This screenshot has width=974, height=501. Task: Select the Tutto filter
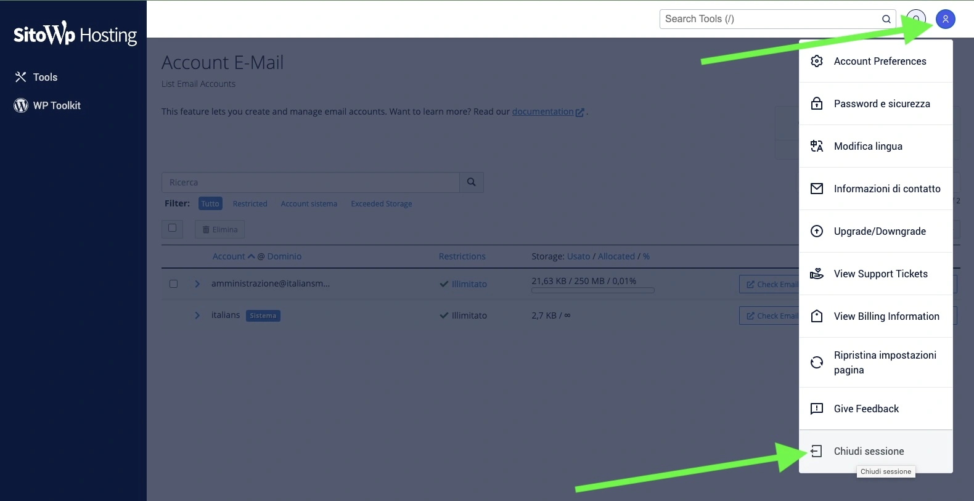click(210, 204)
